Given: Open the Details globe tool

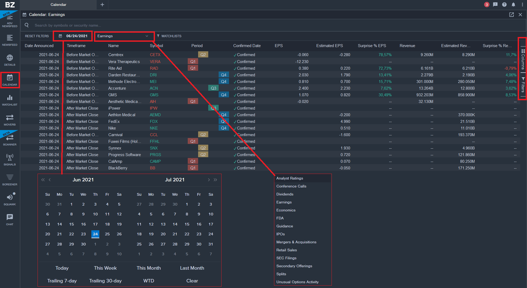Looking at the screenshot, I should click(10, 60).
